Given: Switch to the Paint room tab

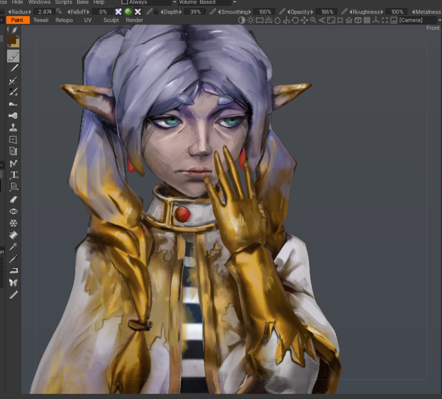Looking at the screenshot, I should [17, 20].
